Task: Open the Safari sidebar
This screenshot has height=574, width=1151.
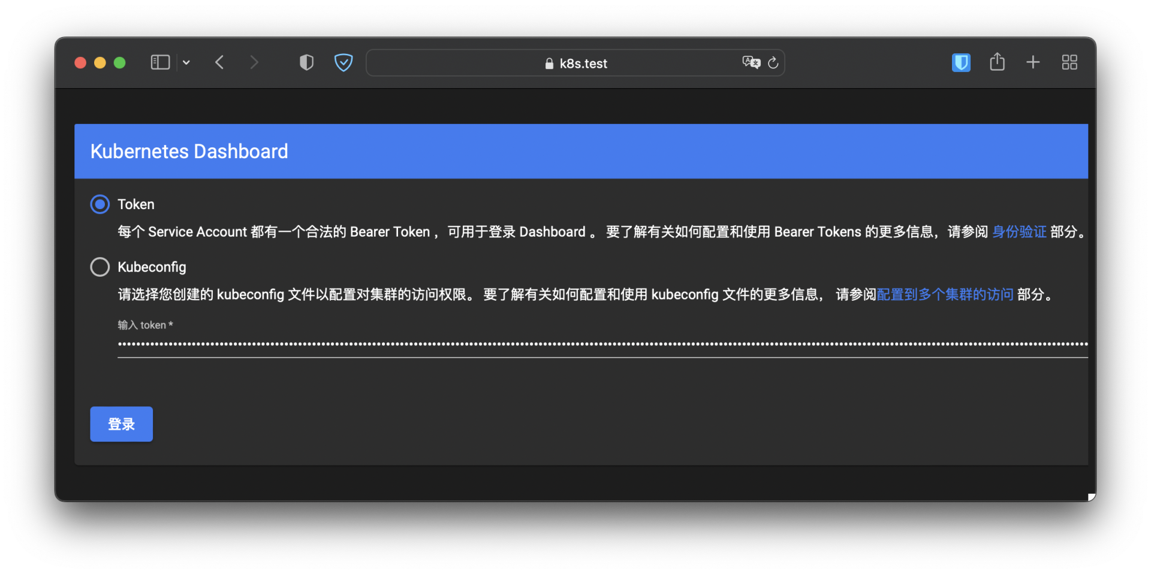Action: [x=159, y=62]
